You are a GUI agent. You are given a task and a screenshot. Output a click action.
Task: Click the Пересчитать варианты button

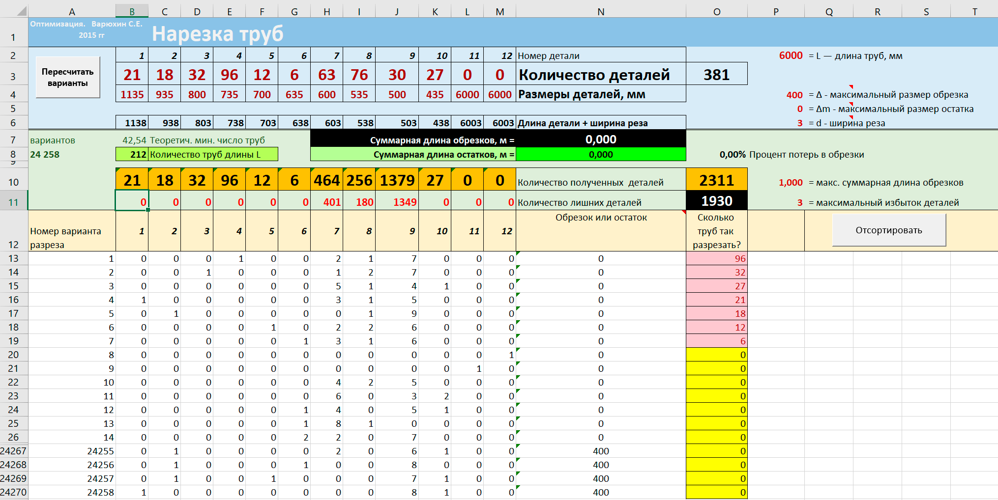68,78
